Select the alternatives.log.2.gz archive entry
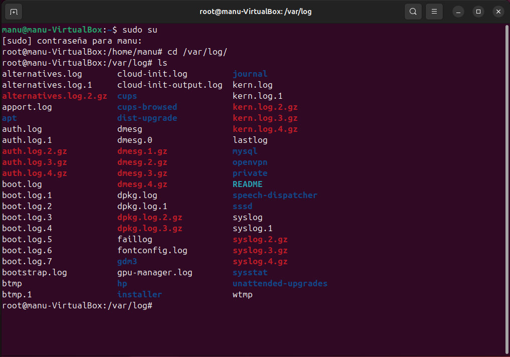The width and height of the screenshot is (510, 357). point(54,96)
